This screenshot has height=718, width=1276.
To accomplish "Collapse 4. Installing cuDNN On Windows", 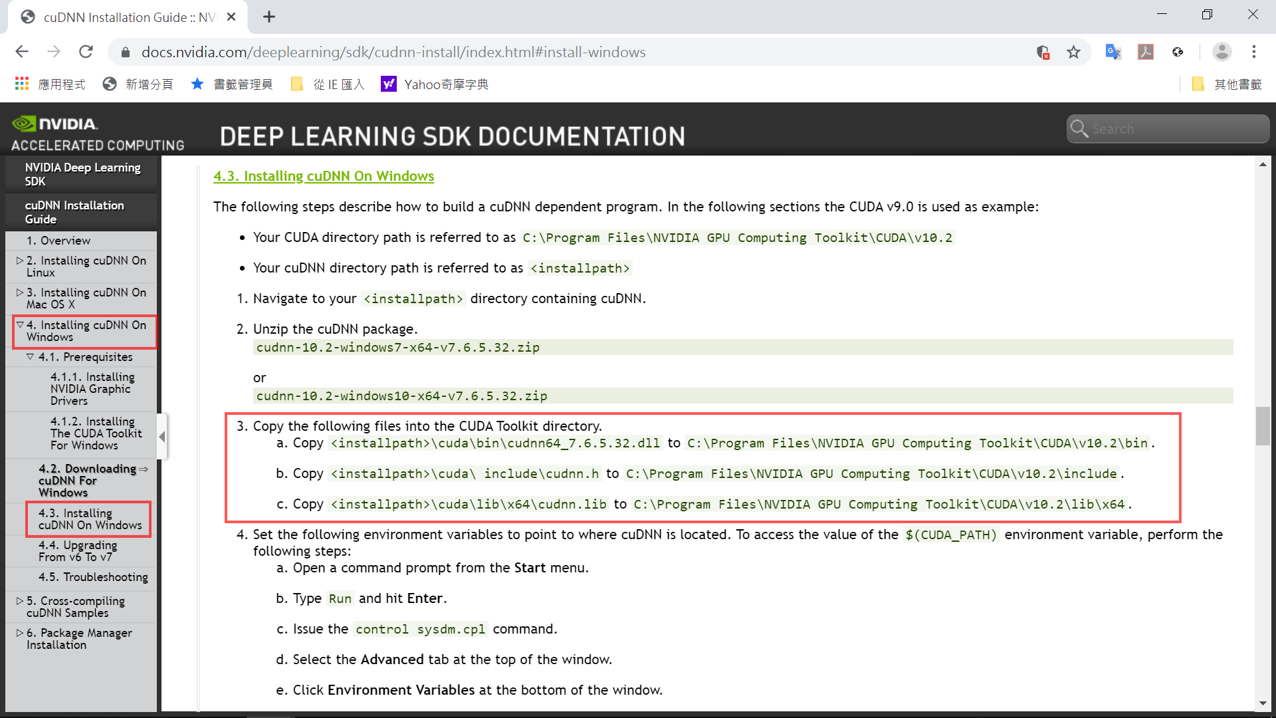I will (x=20, y=325).
